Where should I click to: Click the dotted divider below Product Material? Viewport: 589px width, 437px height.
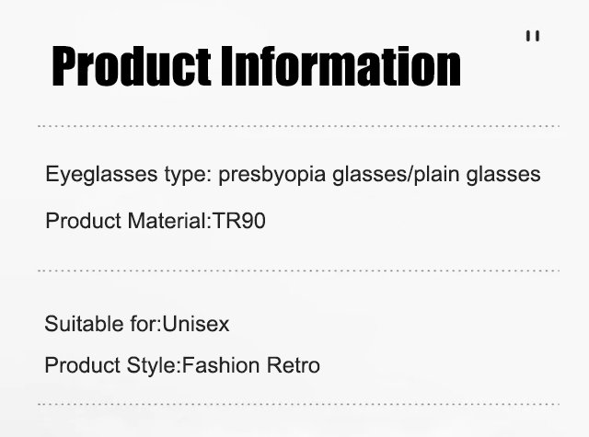[298, 270]
